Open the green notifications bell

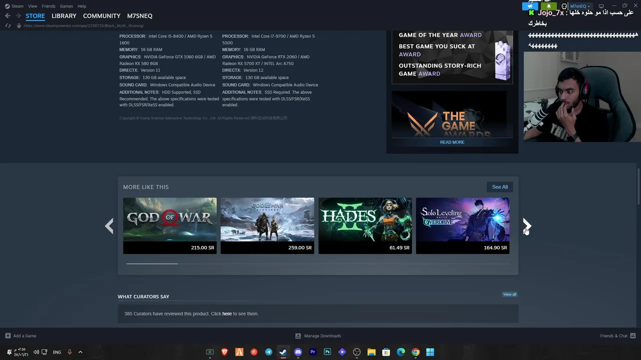click(548, 6)
